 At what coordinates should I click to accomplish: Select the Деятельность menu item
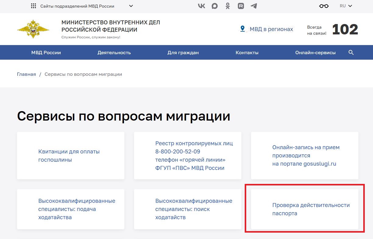[x=114, y=52]
